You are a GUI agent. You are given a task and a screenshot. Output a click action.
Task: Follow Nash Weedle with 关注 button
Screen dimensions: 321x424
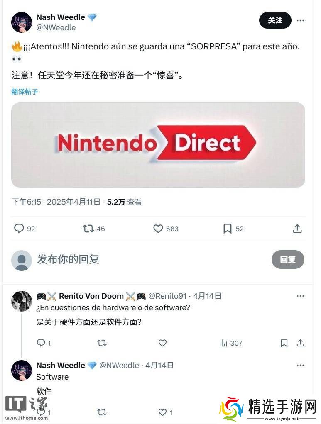(x=275, y=20)
